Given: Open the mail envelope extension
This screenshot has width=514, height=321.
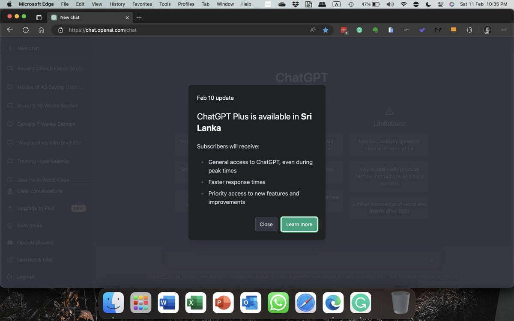Looking at the screenshot, I should 438,30.
